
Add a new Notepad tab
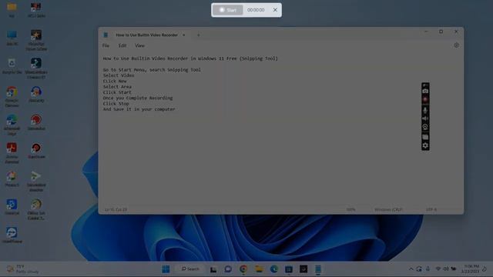pos(199,35)
